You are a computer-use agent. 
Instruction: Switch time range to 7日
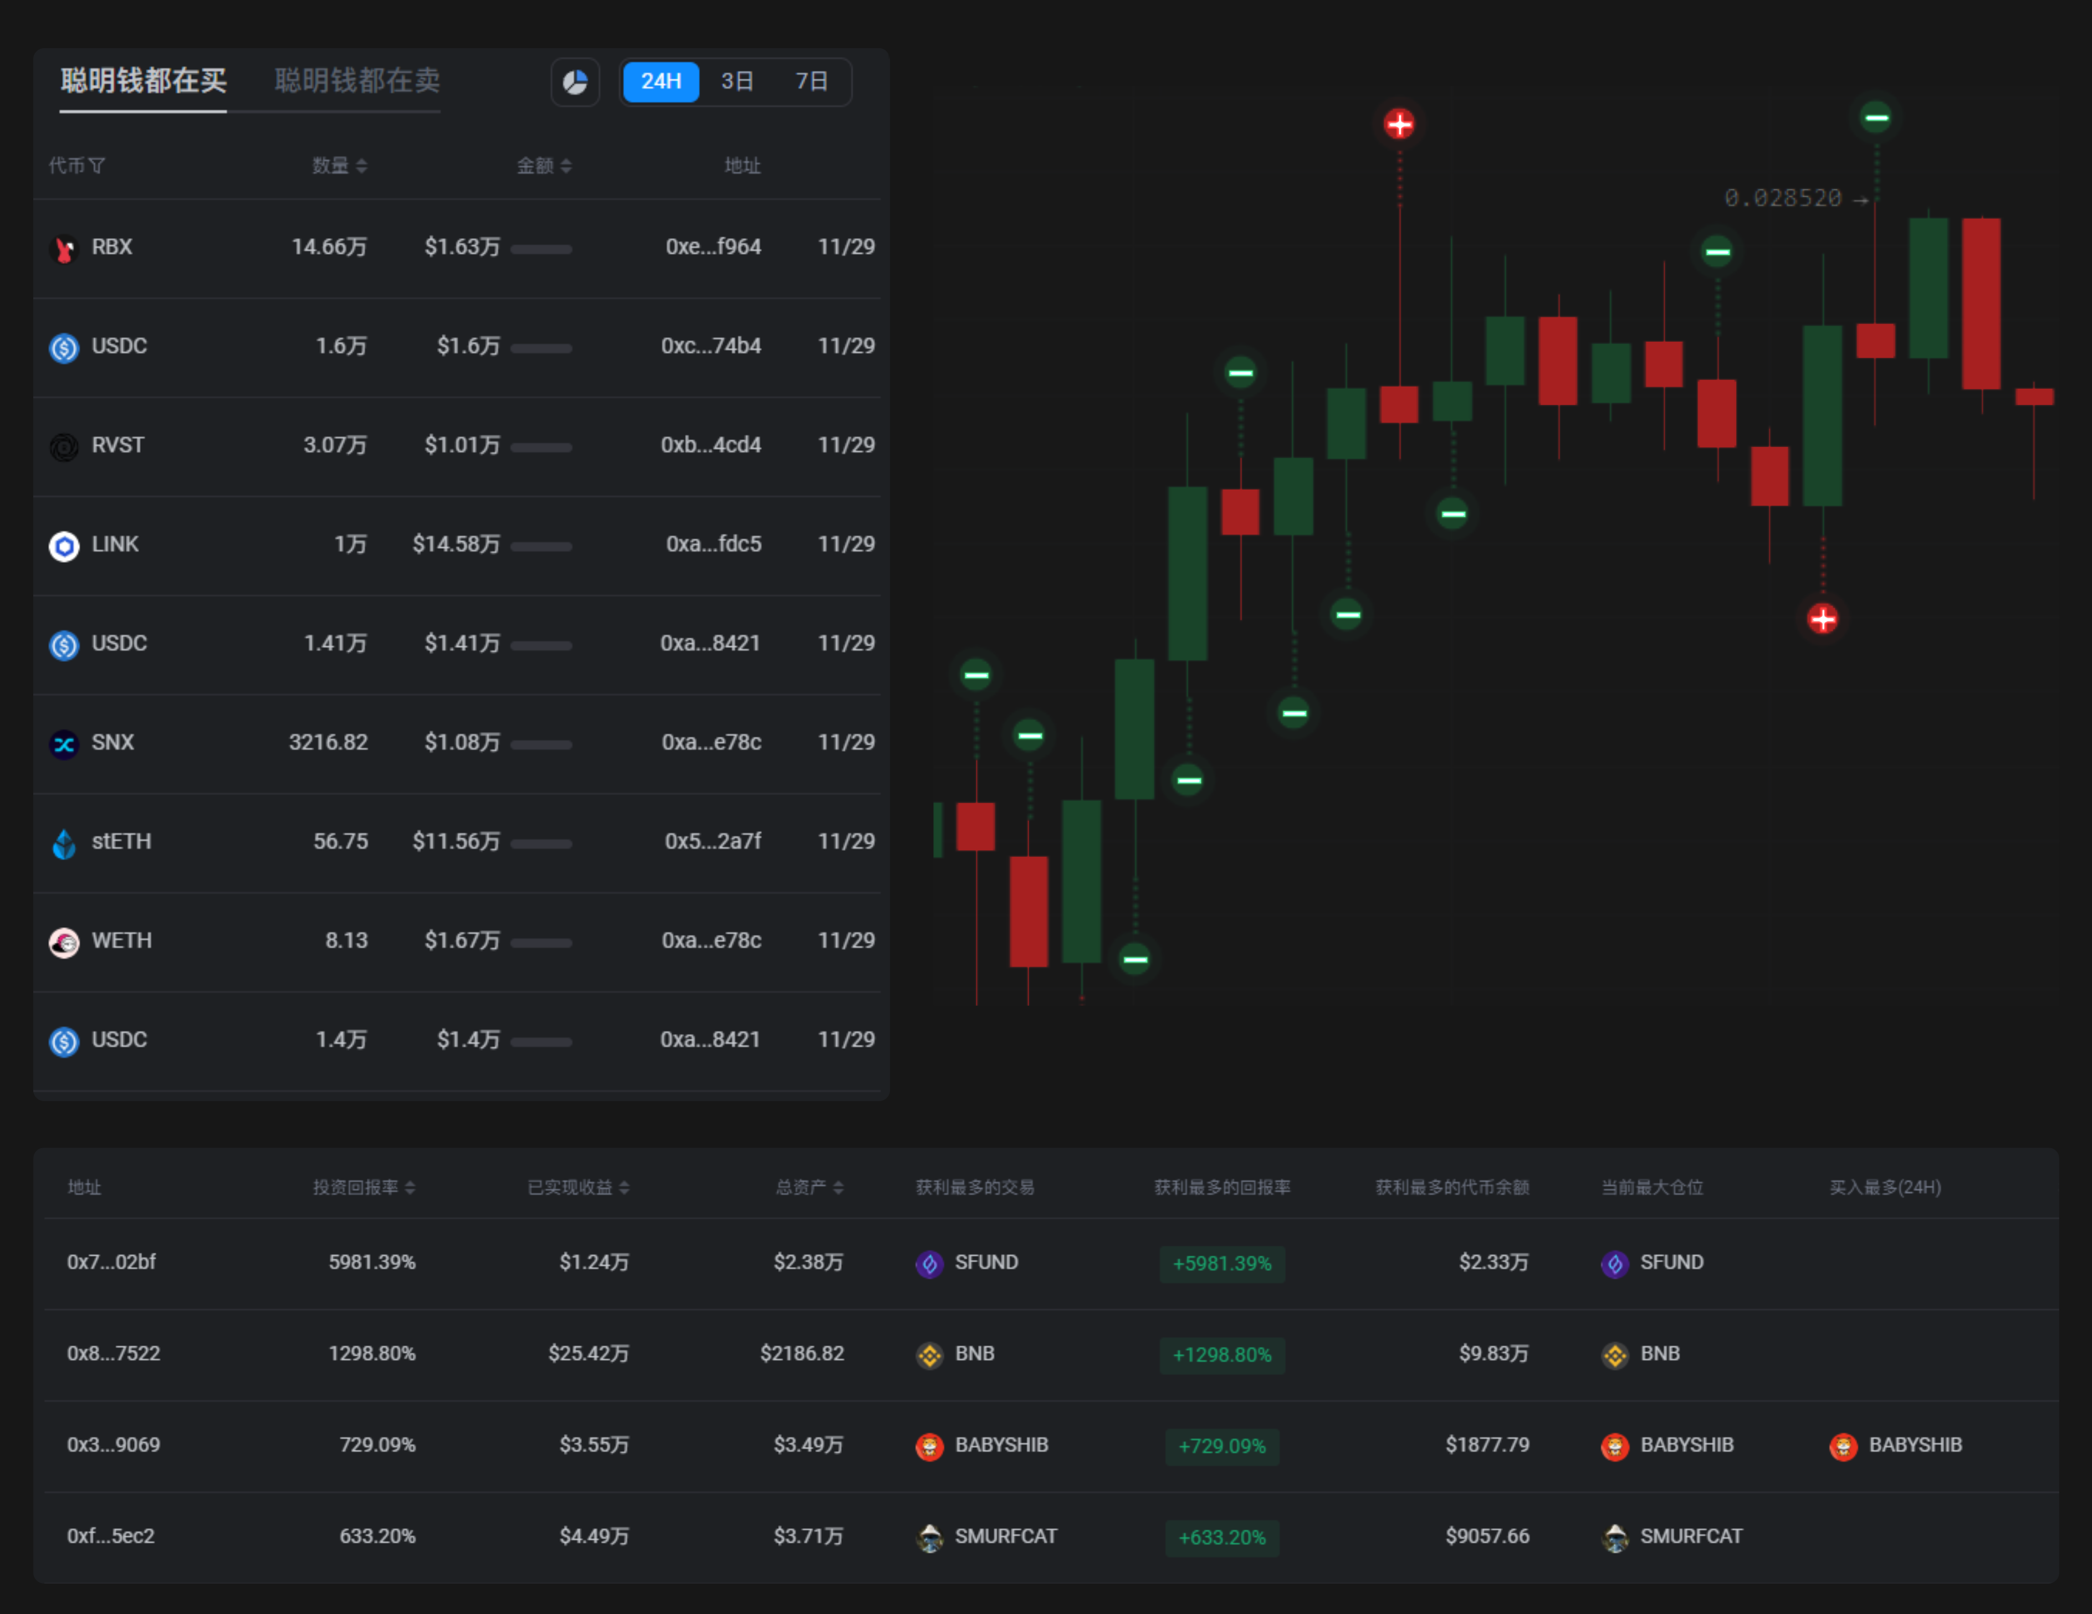point(811,81)
